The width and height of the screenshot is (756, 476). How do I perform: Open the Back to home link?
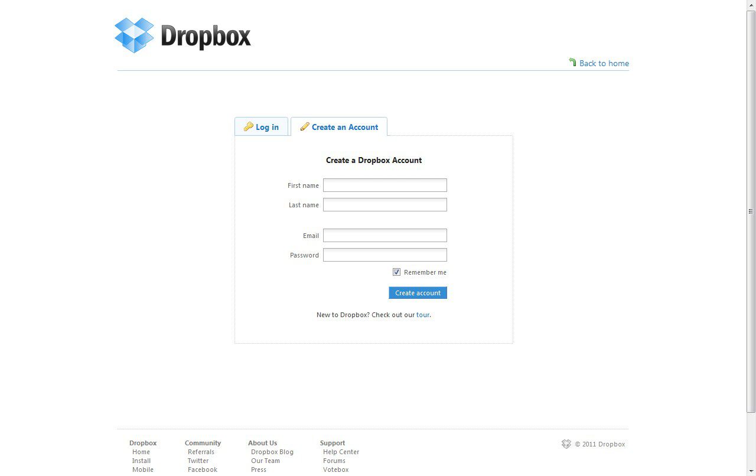604,63
